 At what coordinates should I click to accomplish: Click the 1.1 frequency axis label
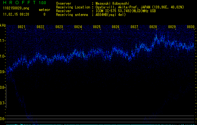2,41
